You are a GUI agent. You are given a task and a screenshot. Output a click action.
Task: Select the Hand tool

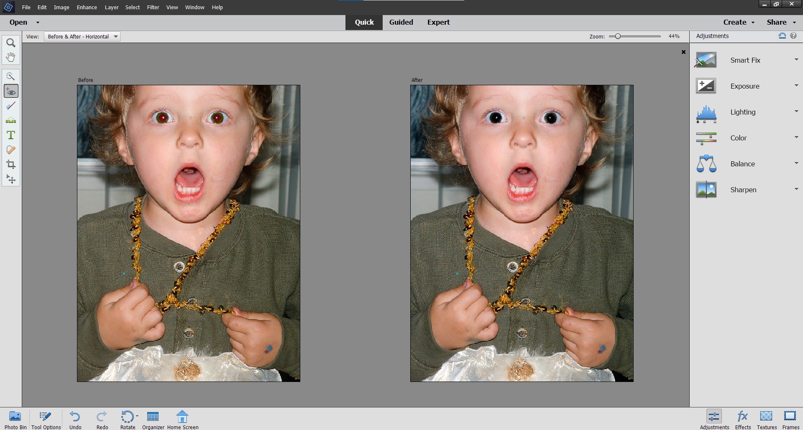tap(10, 57)
